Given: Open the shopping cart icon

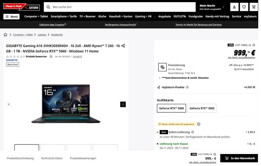Looking at the screenshot, I should (254, 7).
